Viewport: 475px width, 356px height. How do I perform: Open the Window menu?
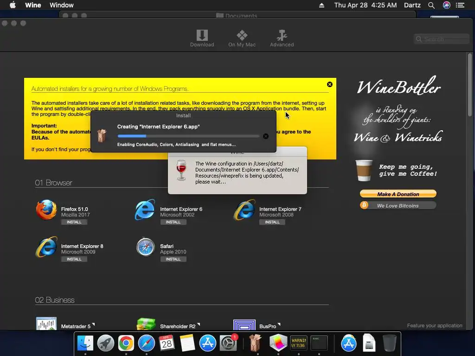(x=62, y=5)
